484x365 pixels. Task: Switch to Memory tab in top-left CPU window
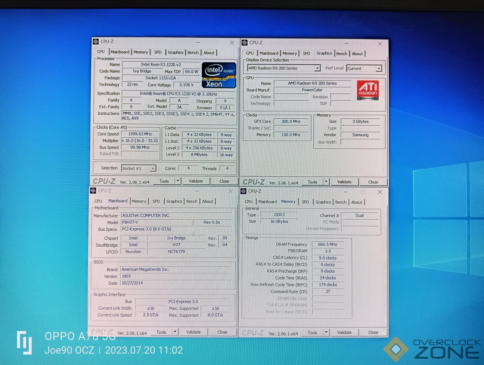tap(141, 52)
